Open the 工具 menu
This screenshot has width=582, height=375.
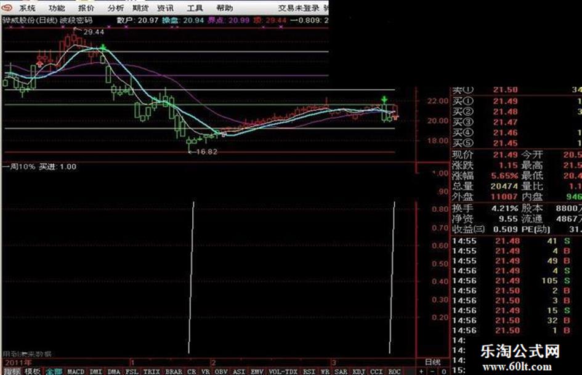195,8
